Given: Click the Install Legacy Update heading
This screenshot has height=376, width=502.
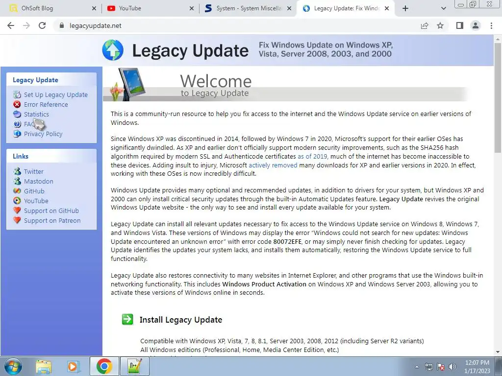Looking at the screenshot, I should pyautogui.click(x=181, y=319).
